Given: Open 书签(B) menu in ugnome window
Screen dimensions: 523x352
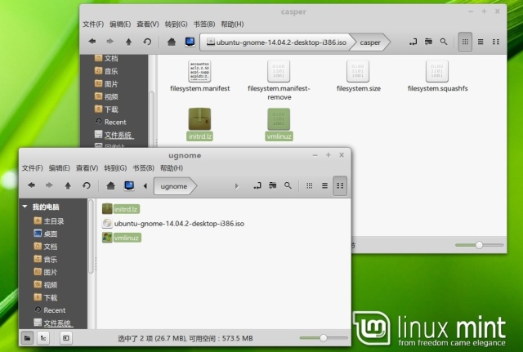Looking at the screenshot, I should [x=144, y=168].
